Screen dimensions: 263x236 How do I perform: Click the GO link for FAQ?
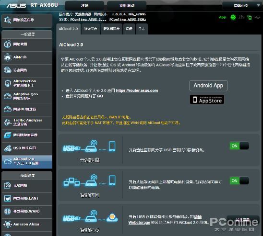pos(100,96)
